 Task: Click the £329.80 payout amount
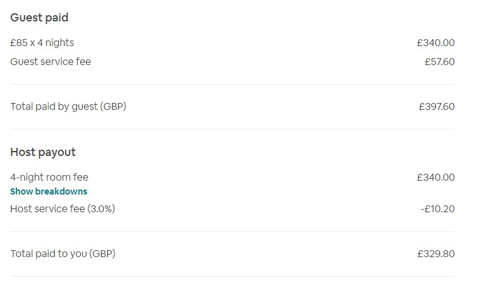436,254
